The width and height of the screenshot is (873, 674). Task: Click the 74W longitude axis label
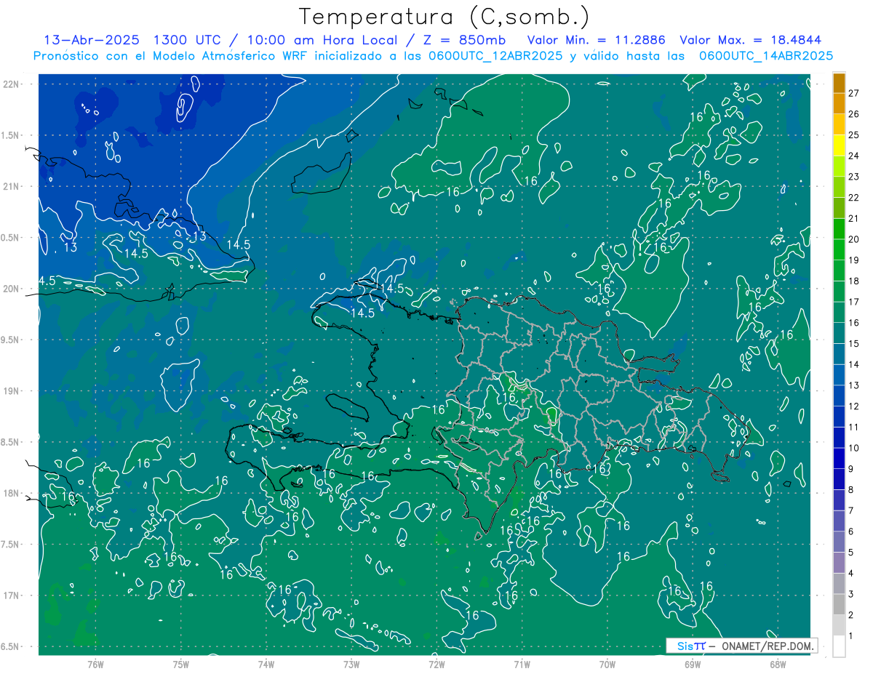[x=266, y=665]
